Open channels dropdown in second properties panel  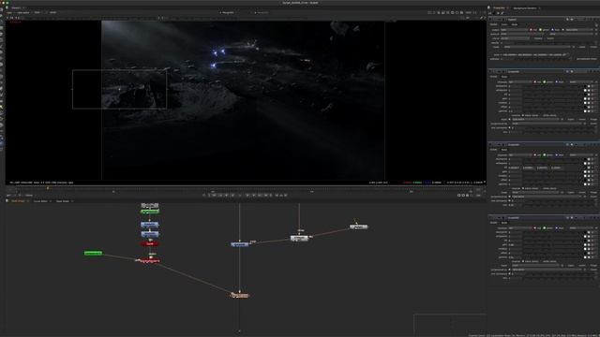[x=520, y=81]
